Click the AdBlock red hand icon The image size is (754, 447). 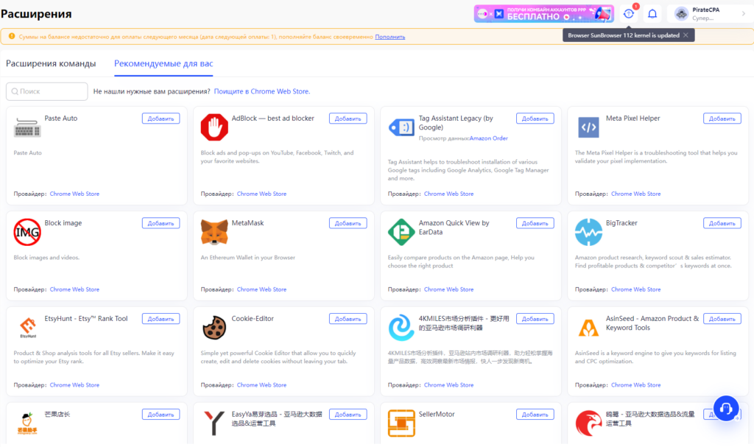214,127
